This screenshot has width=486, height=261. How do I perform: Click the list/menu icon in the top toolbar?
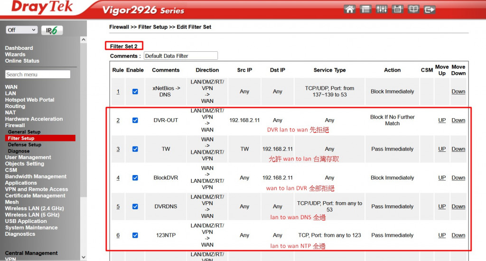coord(365,9)
